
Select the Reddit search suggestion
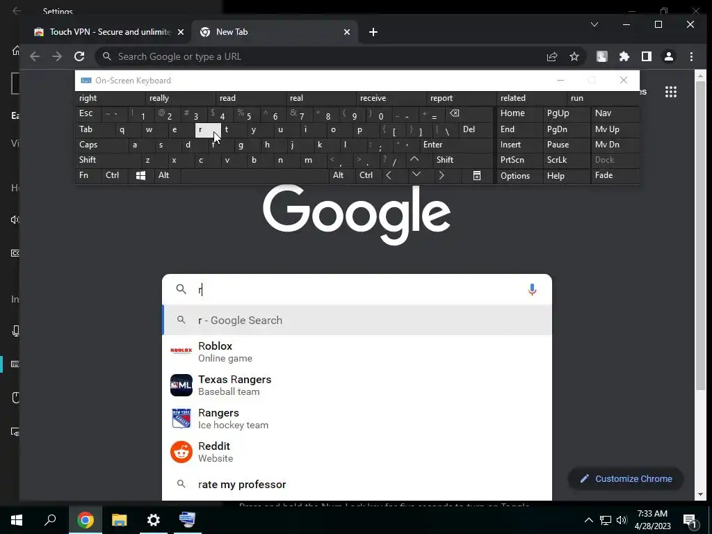pyautogui.click(x=357, y=452)
